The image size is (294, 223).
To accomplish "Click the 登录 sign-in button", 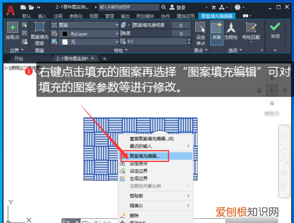I will (x=178, y=8).
